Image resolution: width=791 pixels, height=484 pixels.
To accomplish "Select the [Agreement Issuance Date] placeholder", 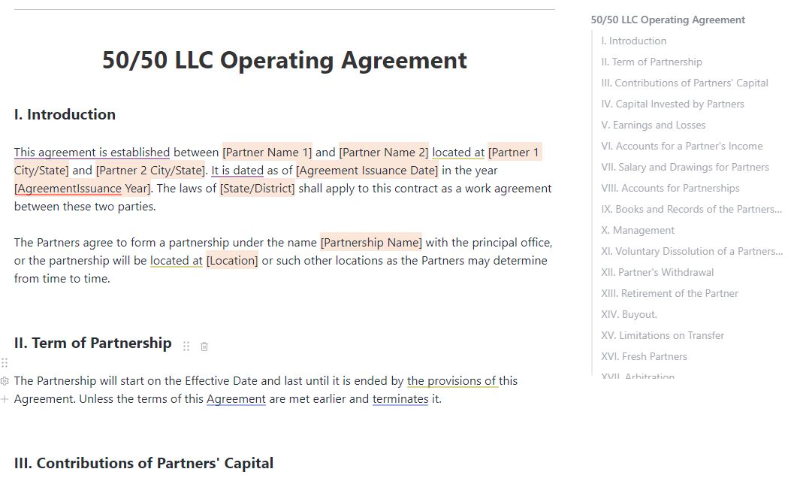I will 367,171.
